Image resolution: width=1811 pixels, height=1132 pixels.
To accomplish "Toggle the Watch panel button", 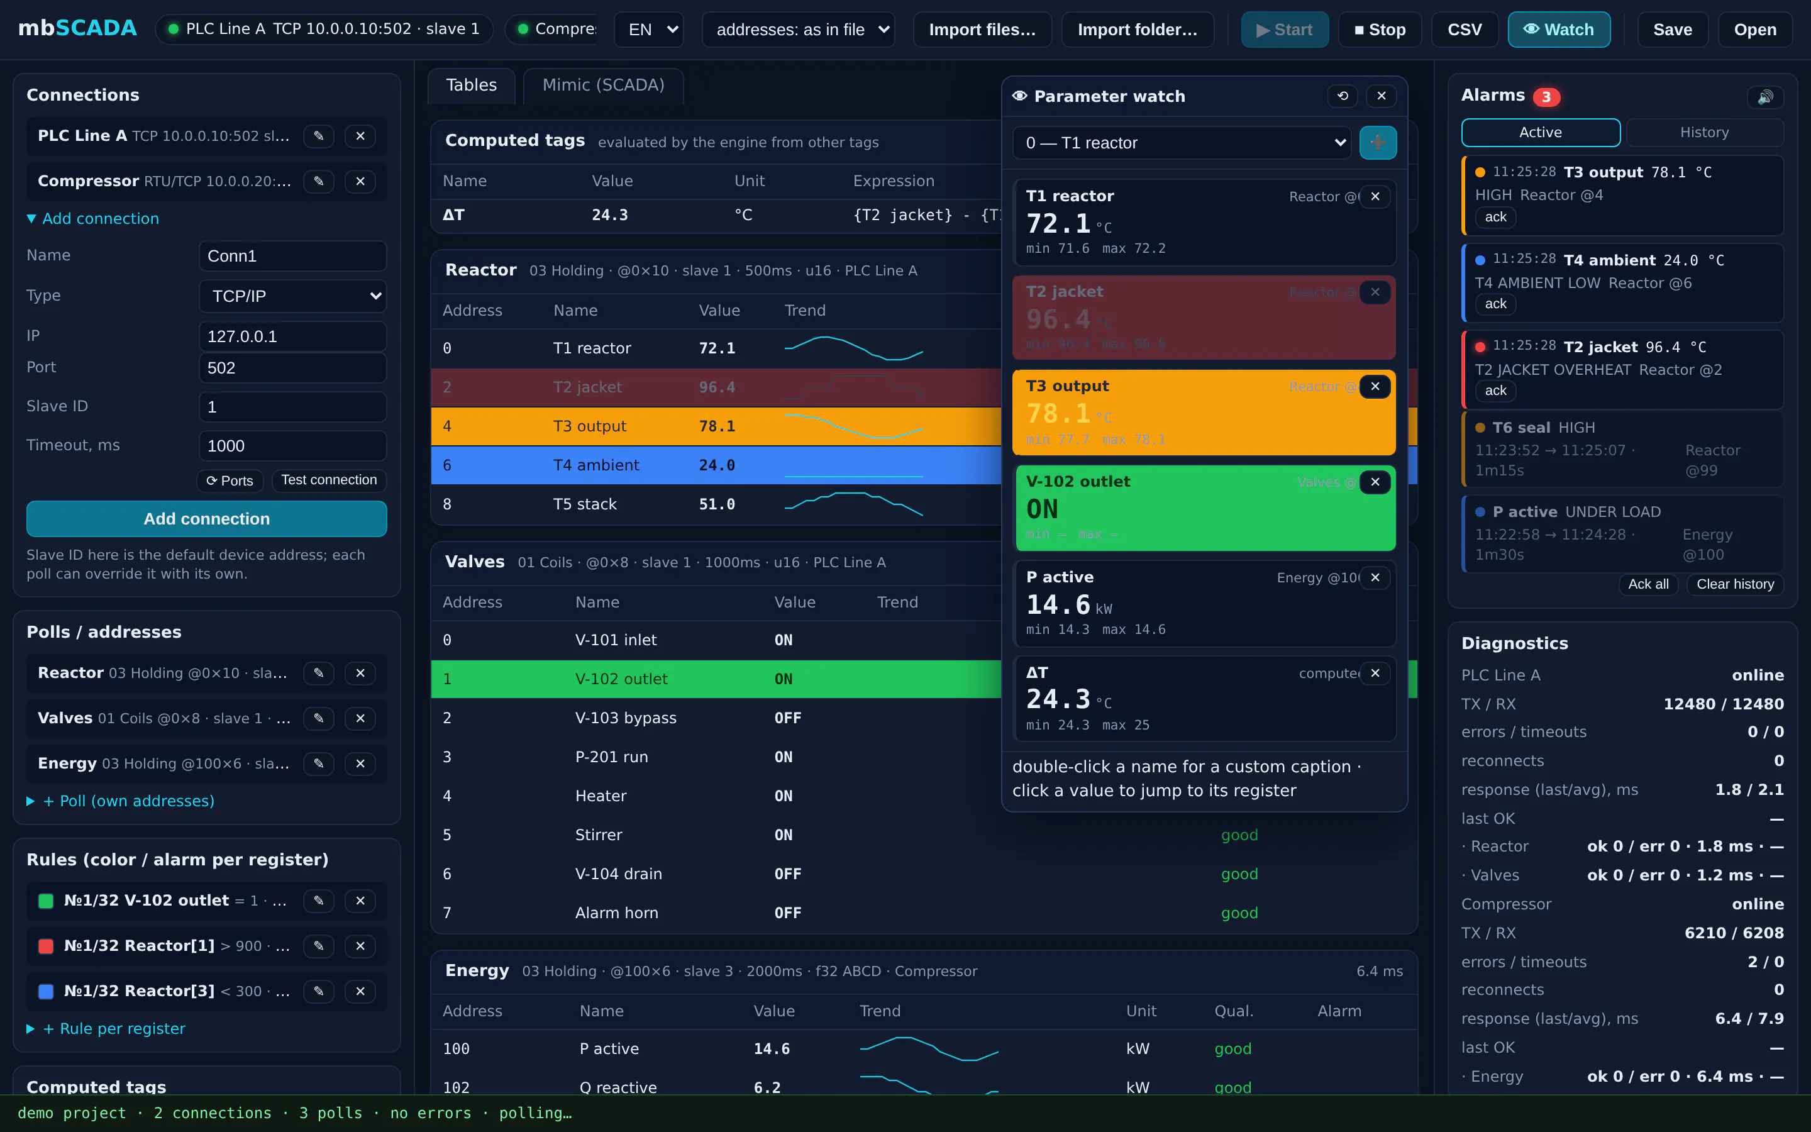I will (1559, 30).
